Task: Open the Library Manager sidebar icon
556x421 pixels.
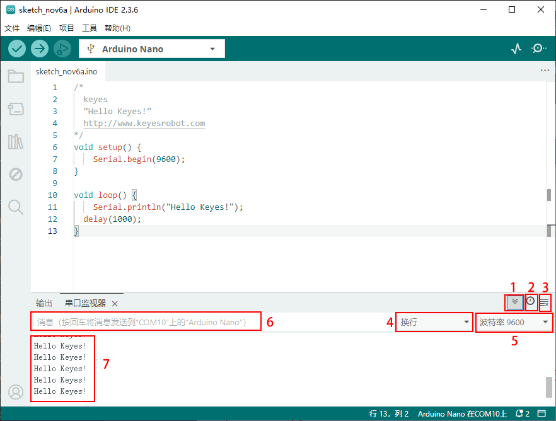Action: (x=16, y=141)
